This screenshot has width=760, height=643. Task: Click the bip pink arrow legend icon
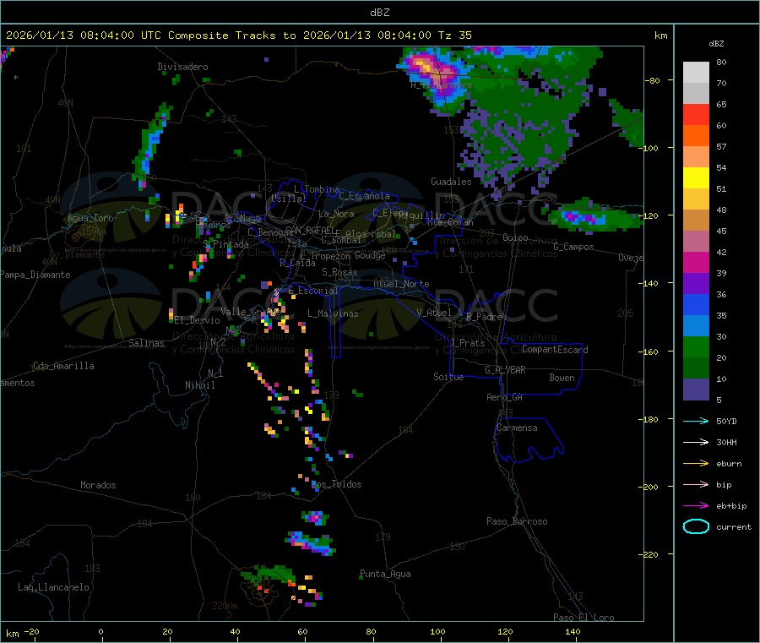696,484
